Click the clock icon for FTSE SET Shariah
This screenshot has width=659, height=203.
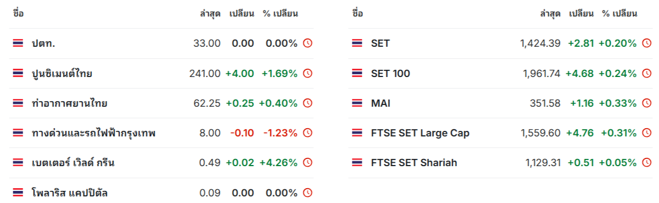(647, 163)
